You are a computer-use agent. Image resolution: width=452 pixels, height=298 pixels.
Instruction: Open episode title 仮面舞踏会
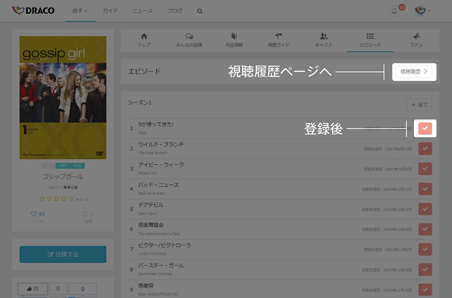click(x=151, y=225)
